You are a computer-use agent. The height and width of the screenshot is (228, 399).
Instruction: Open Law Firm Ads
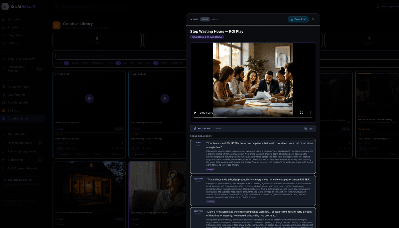click(17, 95)
